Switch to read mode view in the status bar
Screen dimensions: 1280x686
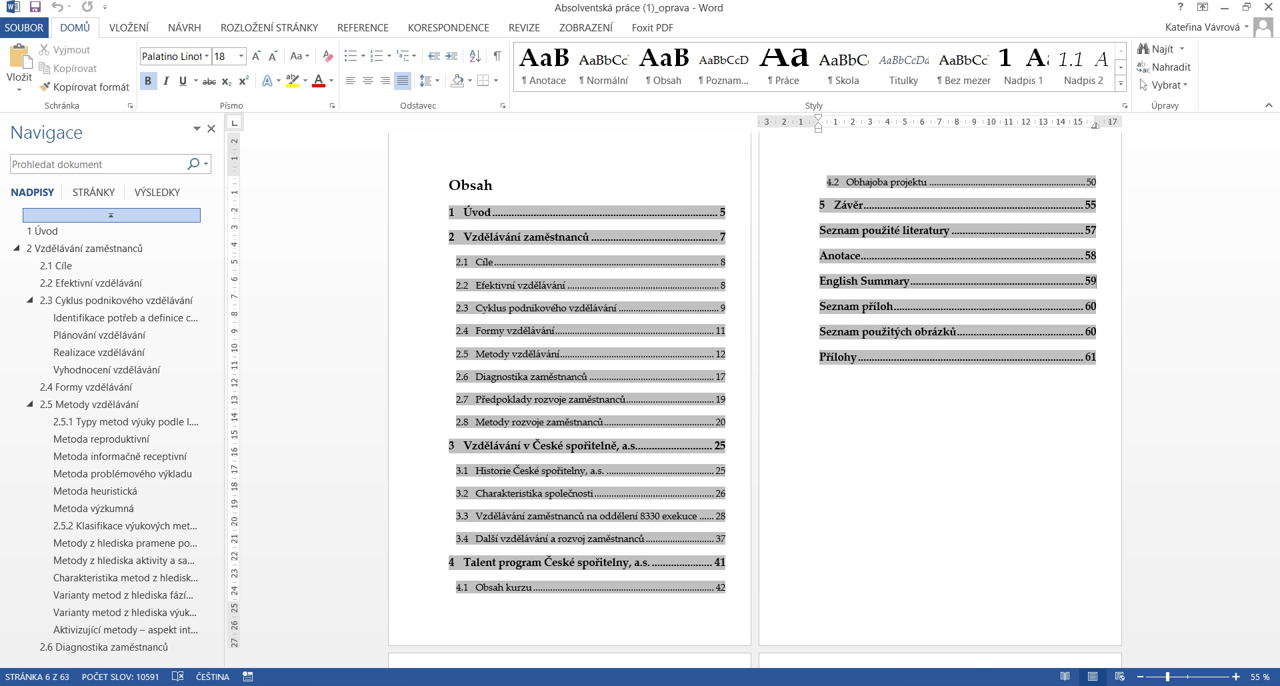point(1065,677)
